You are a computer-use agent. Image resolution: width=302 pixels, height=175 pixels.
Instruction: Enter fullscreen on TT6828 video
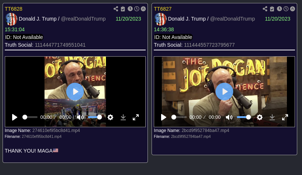coord(136,117)
